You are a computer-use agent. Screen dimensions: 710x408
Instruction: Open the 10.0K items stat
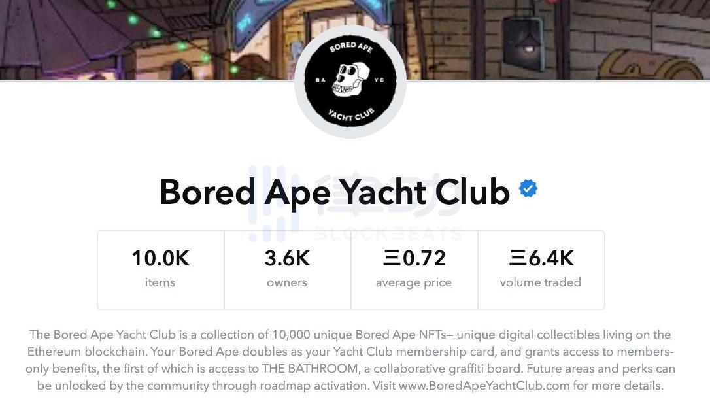pos(160,269)
